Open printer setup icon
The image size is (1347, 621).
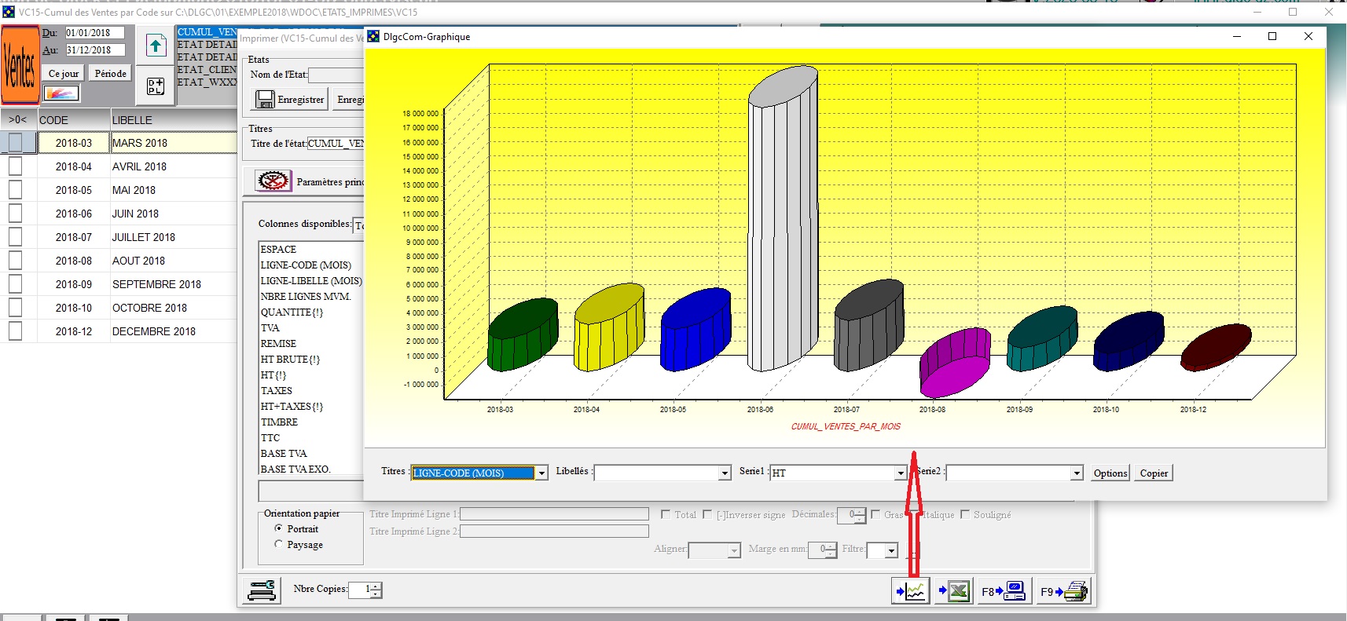(262, 590)
